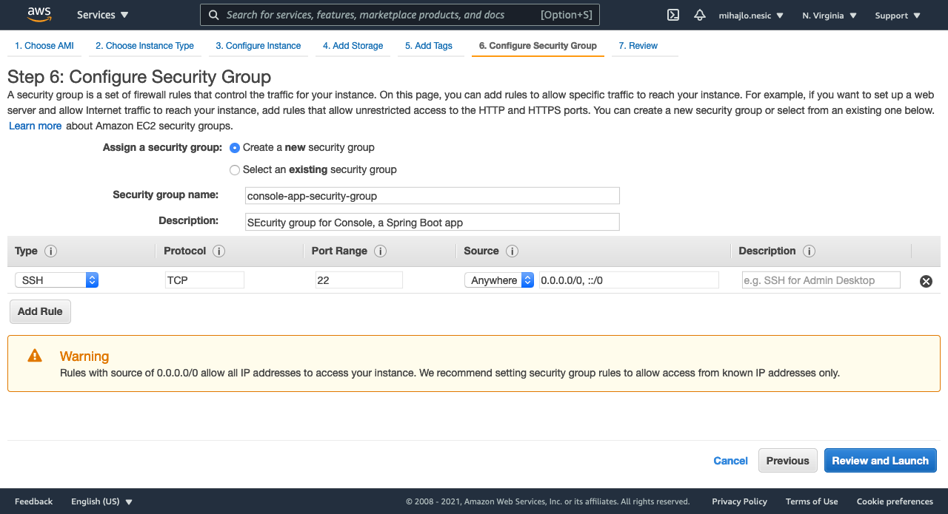Screen dimensions: 948x514
Task: Expand the Support menu
Action: pyautogui.click(x=898, y=16)
